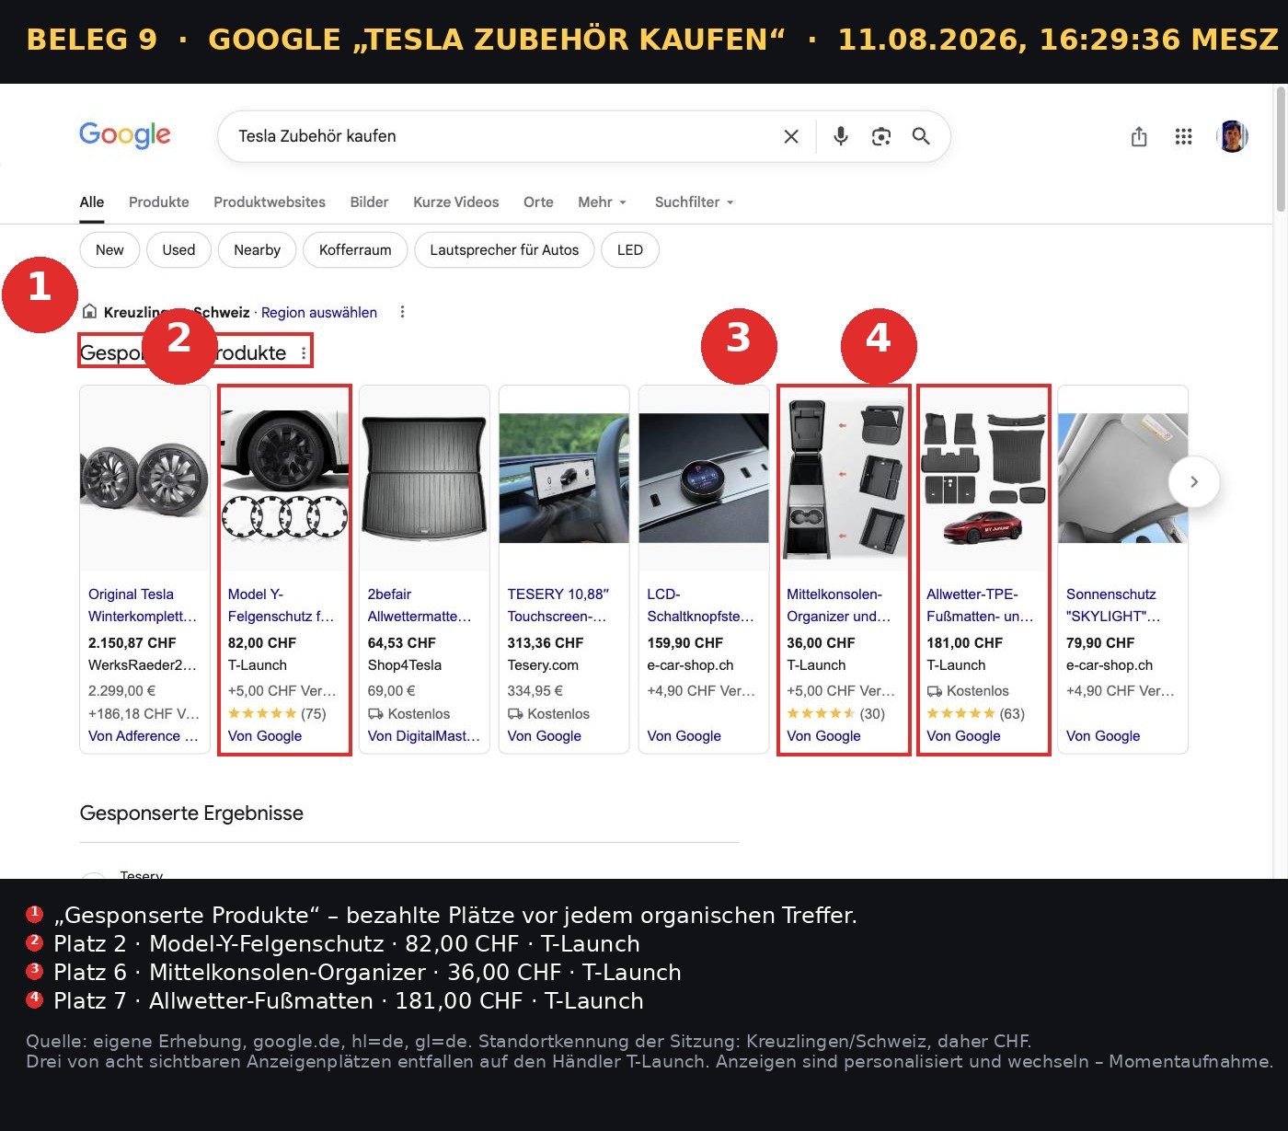
Task: Switch to the Alle tab
Action: pyautogui.click(x=92, y=202)
